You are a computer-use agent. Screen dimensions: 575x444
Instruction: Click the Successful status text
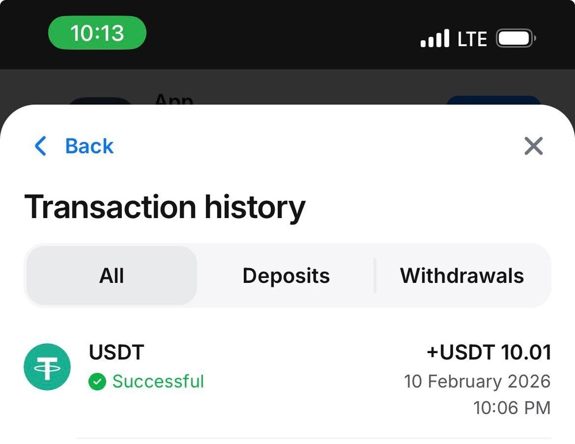pos(158,381)
